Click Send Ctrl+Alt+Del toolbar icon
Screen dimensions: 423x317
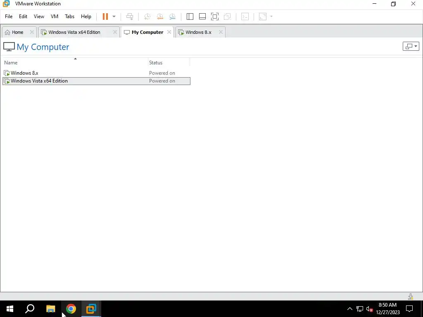130,17
